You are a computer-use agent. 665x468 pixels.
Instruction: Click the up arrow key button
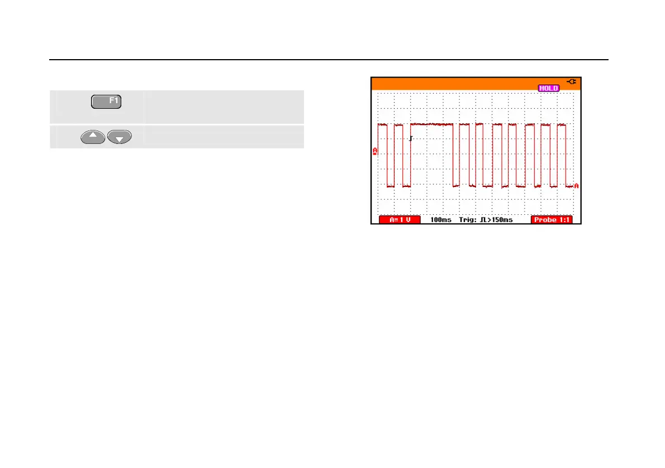[93, 137]
